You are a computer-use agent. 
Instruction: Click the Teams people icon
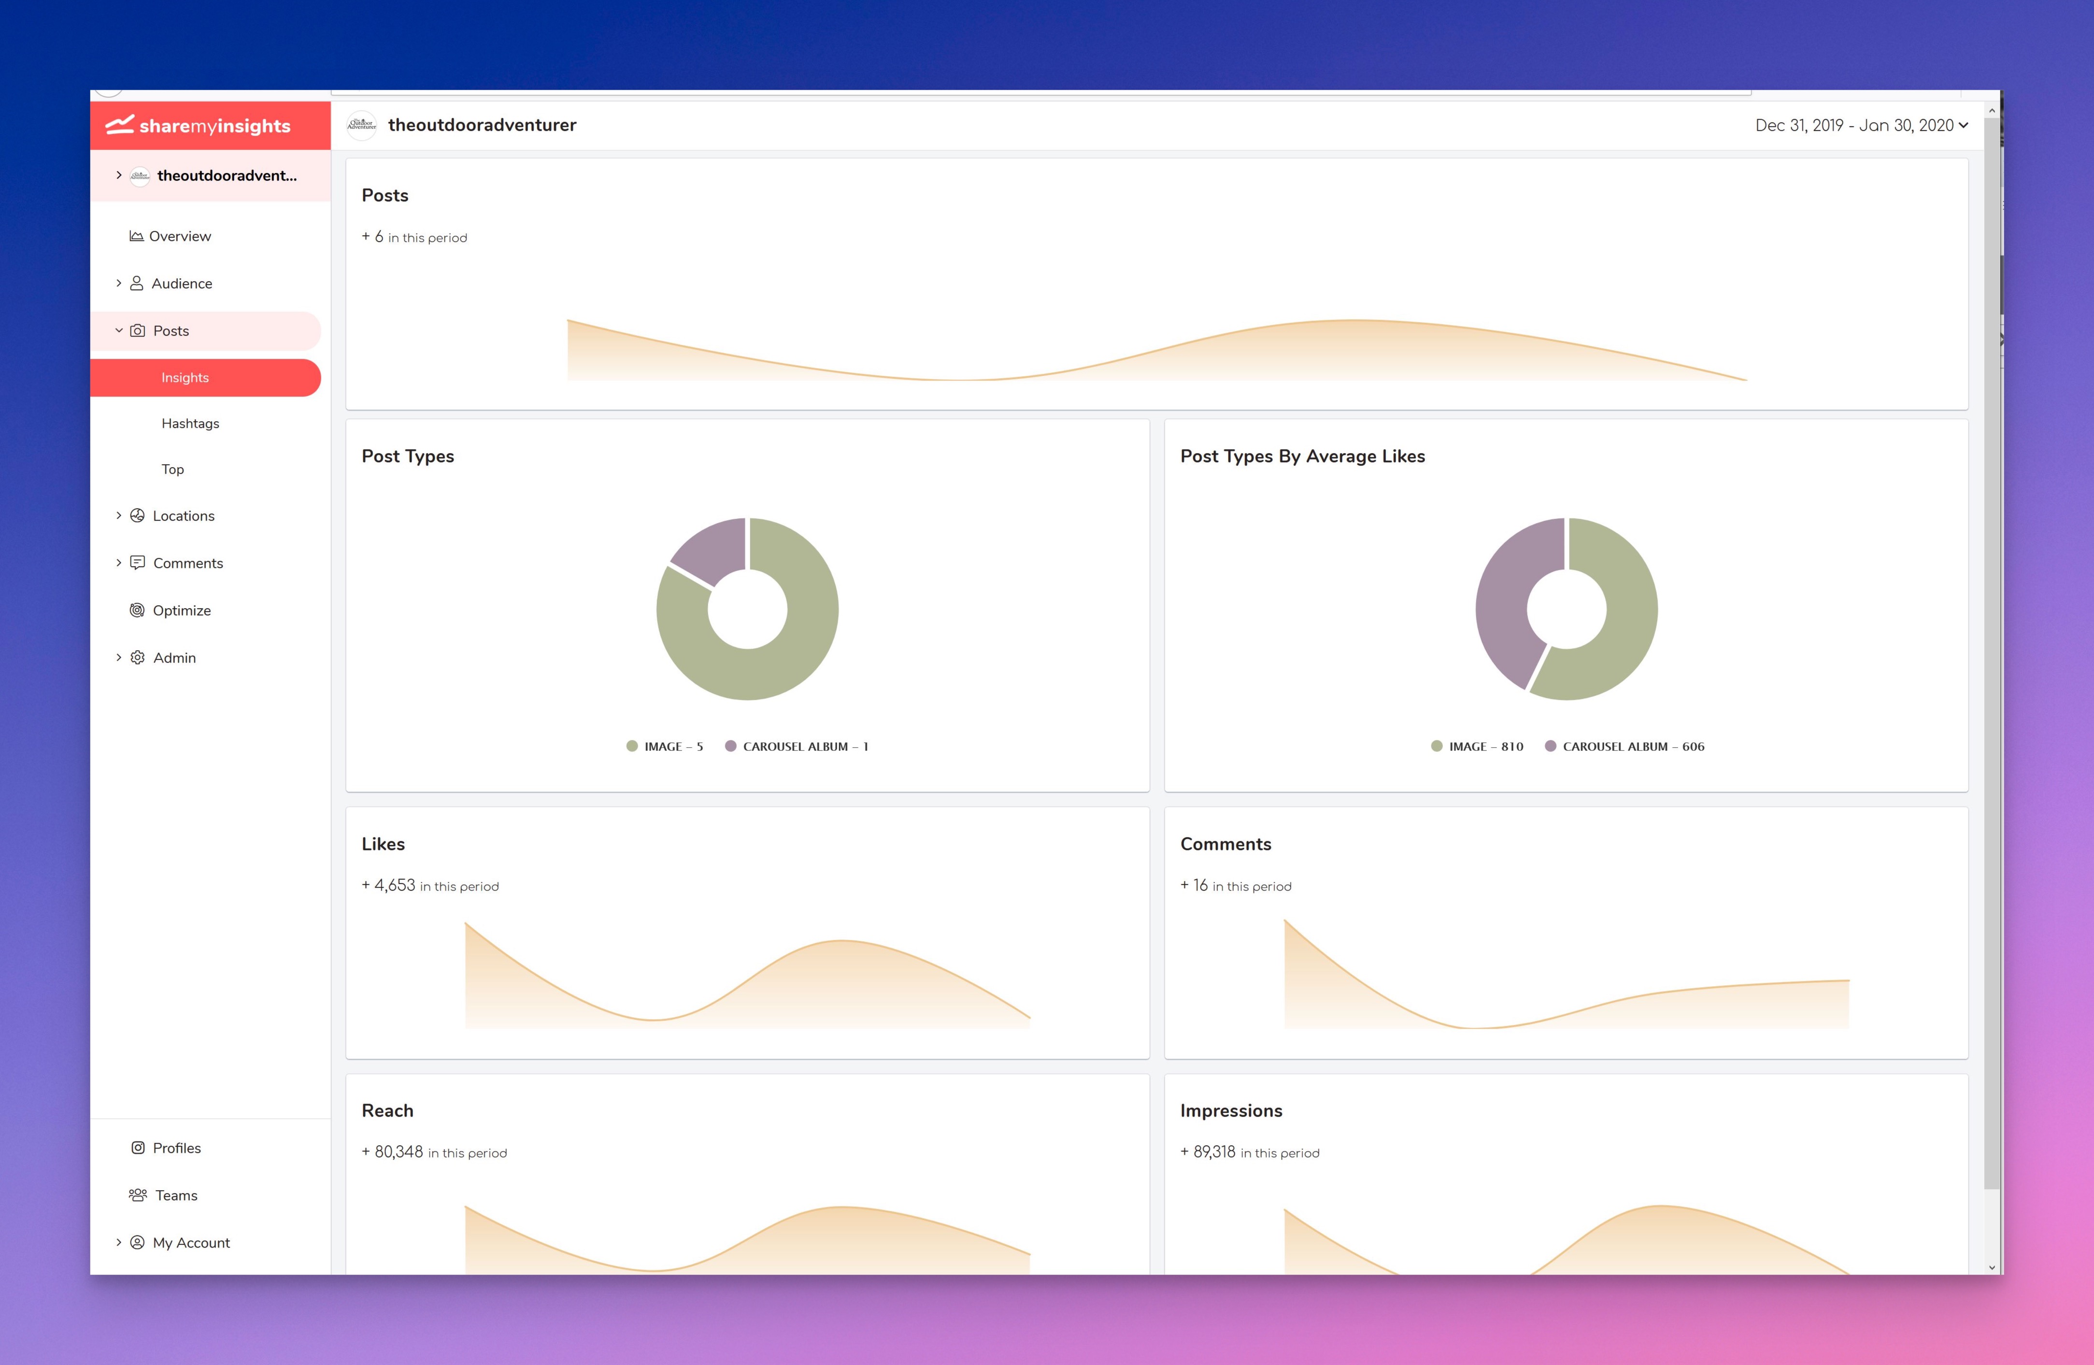pyautogui.click(x=138, y=1195)
